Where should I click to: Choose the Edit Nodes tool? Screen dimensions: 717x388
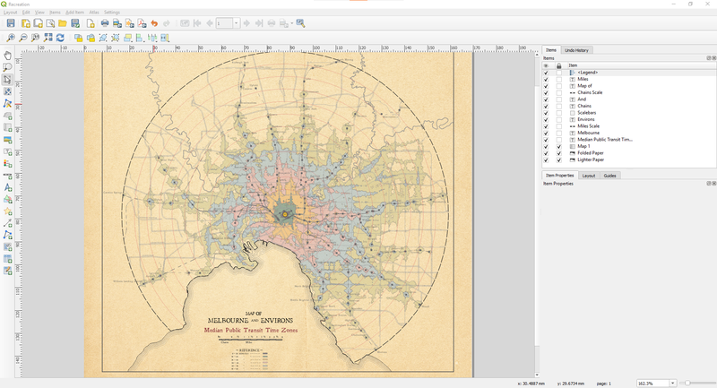(7, 103)
